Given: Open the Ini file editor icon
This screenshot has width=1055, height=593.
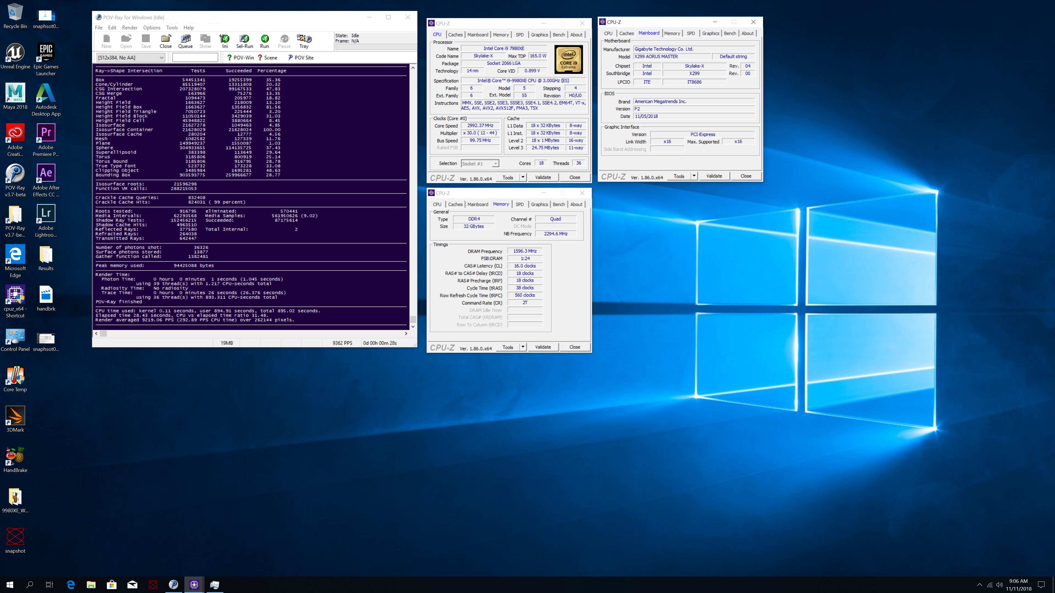Looking at the screenshot, I should point(224,41).
